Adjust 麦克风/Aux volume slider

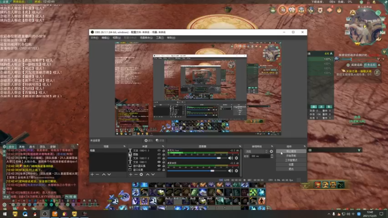coord(197,158)
